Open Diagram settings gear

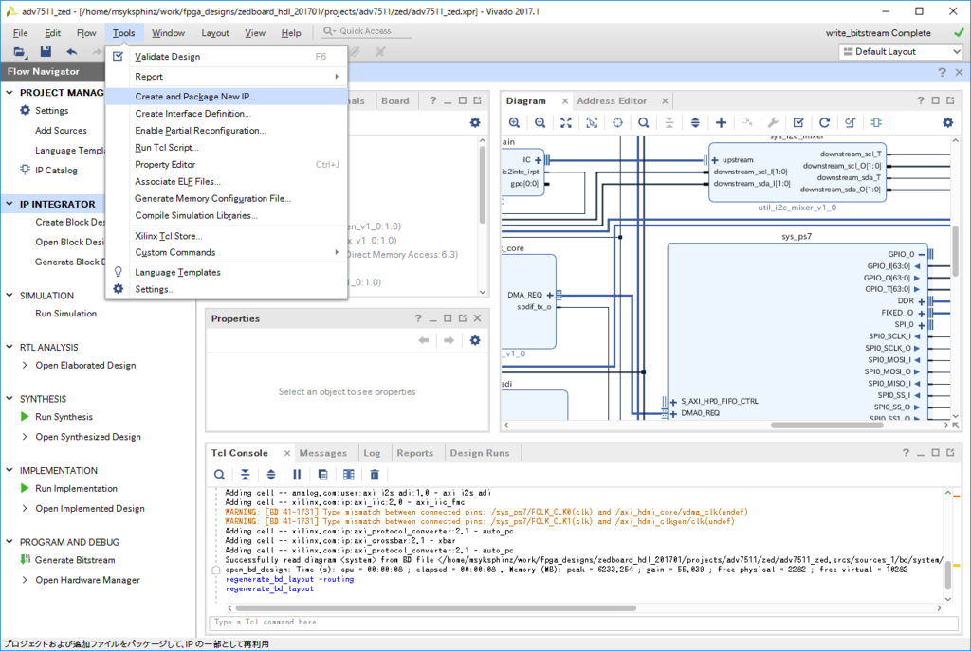[948, 122]
